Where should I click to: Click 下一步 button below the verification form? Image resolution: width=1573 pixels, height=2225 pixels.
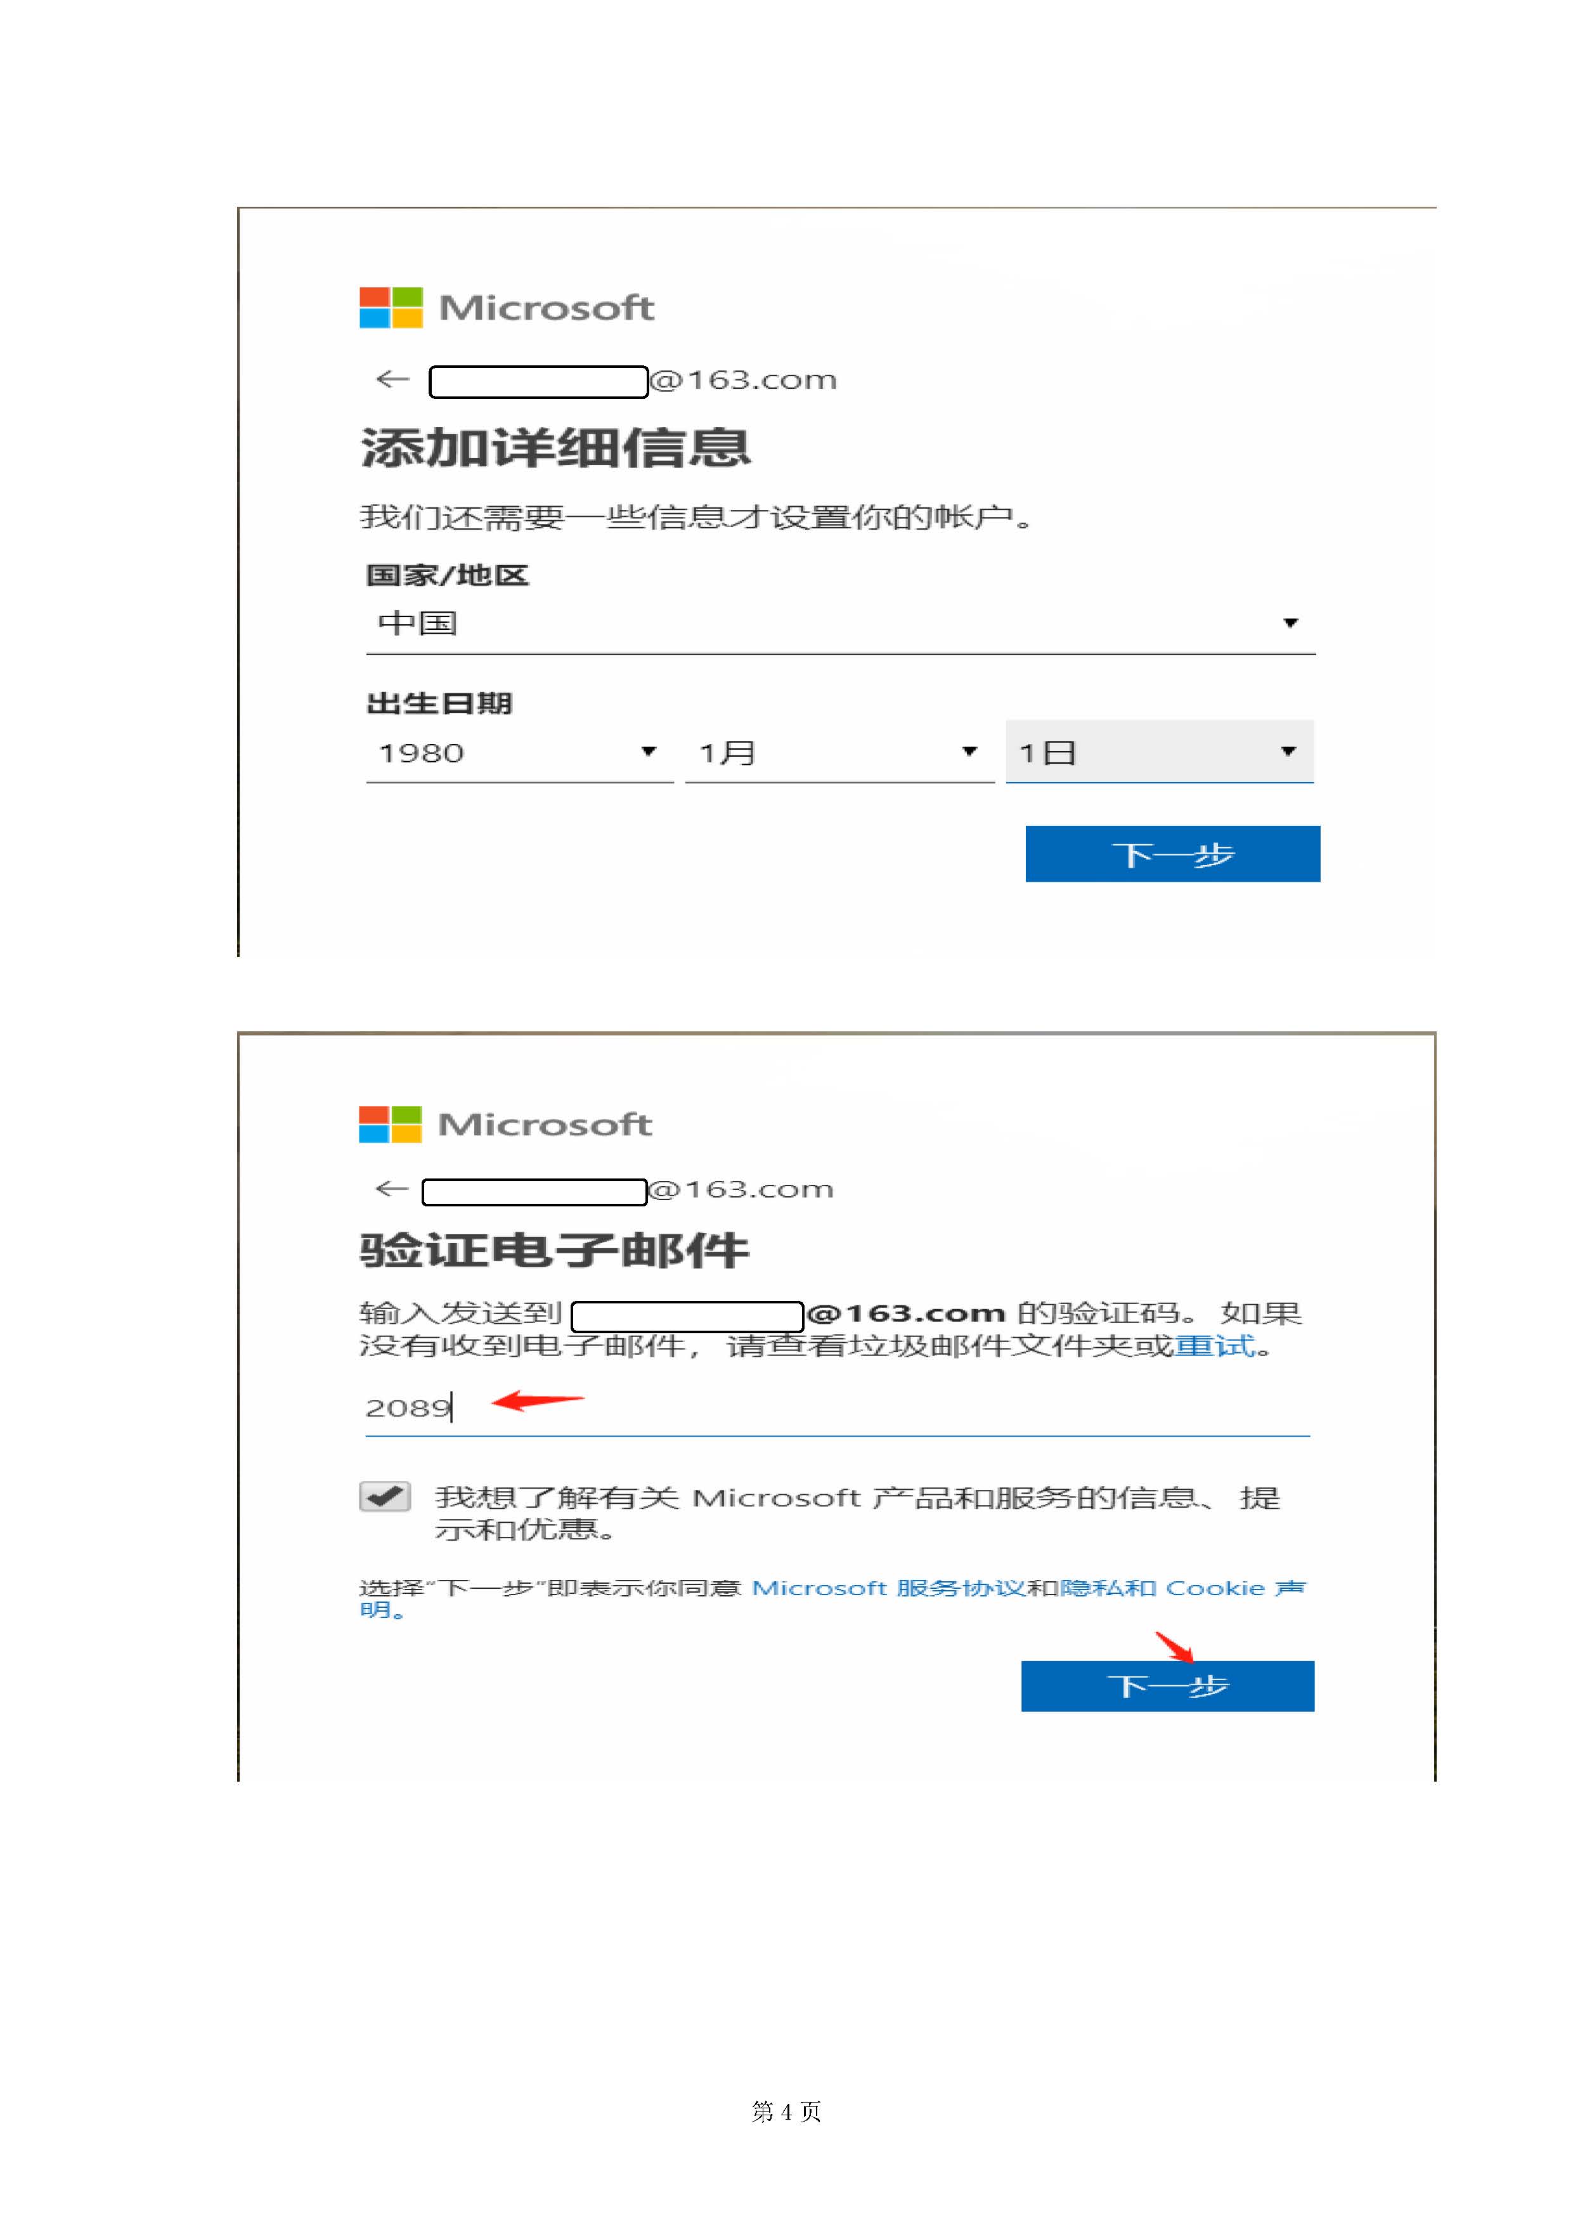1167,1687
